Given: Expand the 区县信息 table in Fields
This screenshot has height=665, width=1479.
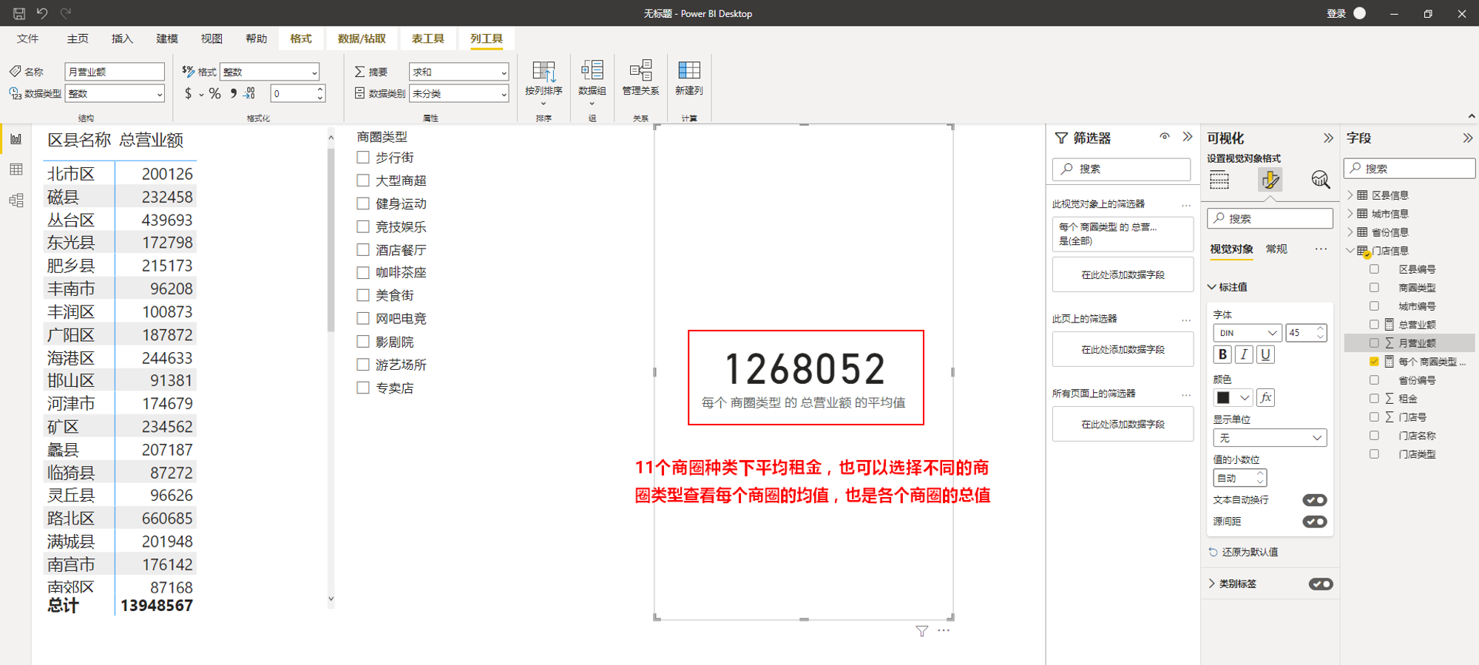Looking at the screenshot, I should tap(1350, 195).
